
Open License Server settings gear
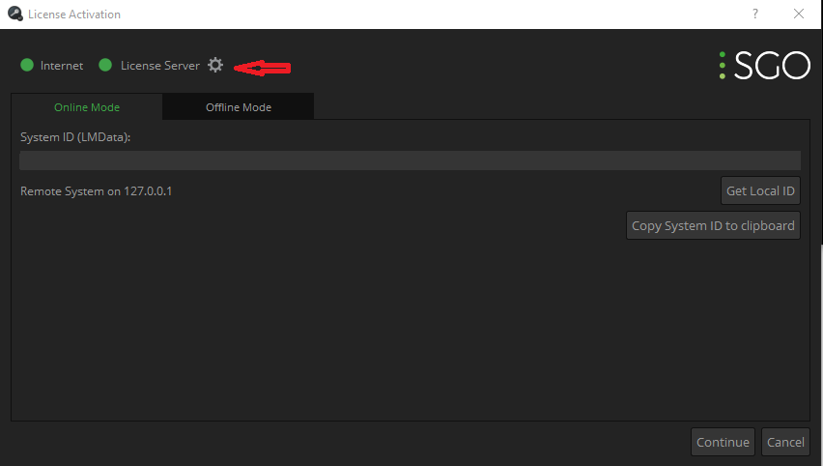click(215, 65)
